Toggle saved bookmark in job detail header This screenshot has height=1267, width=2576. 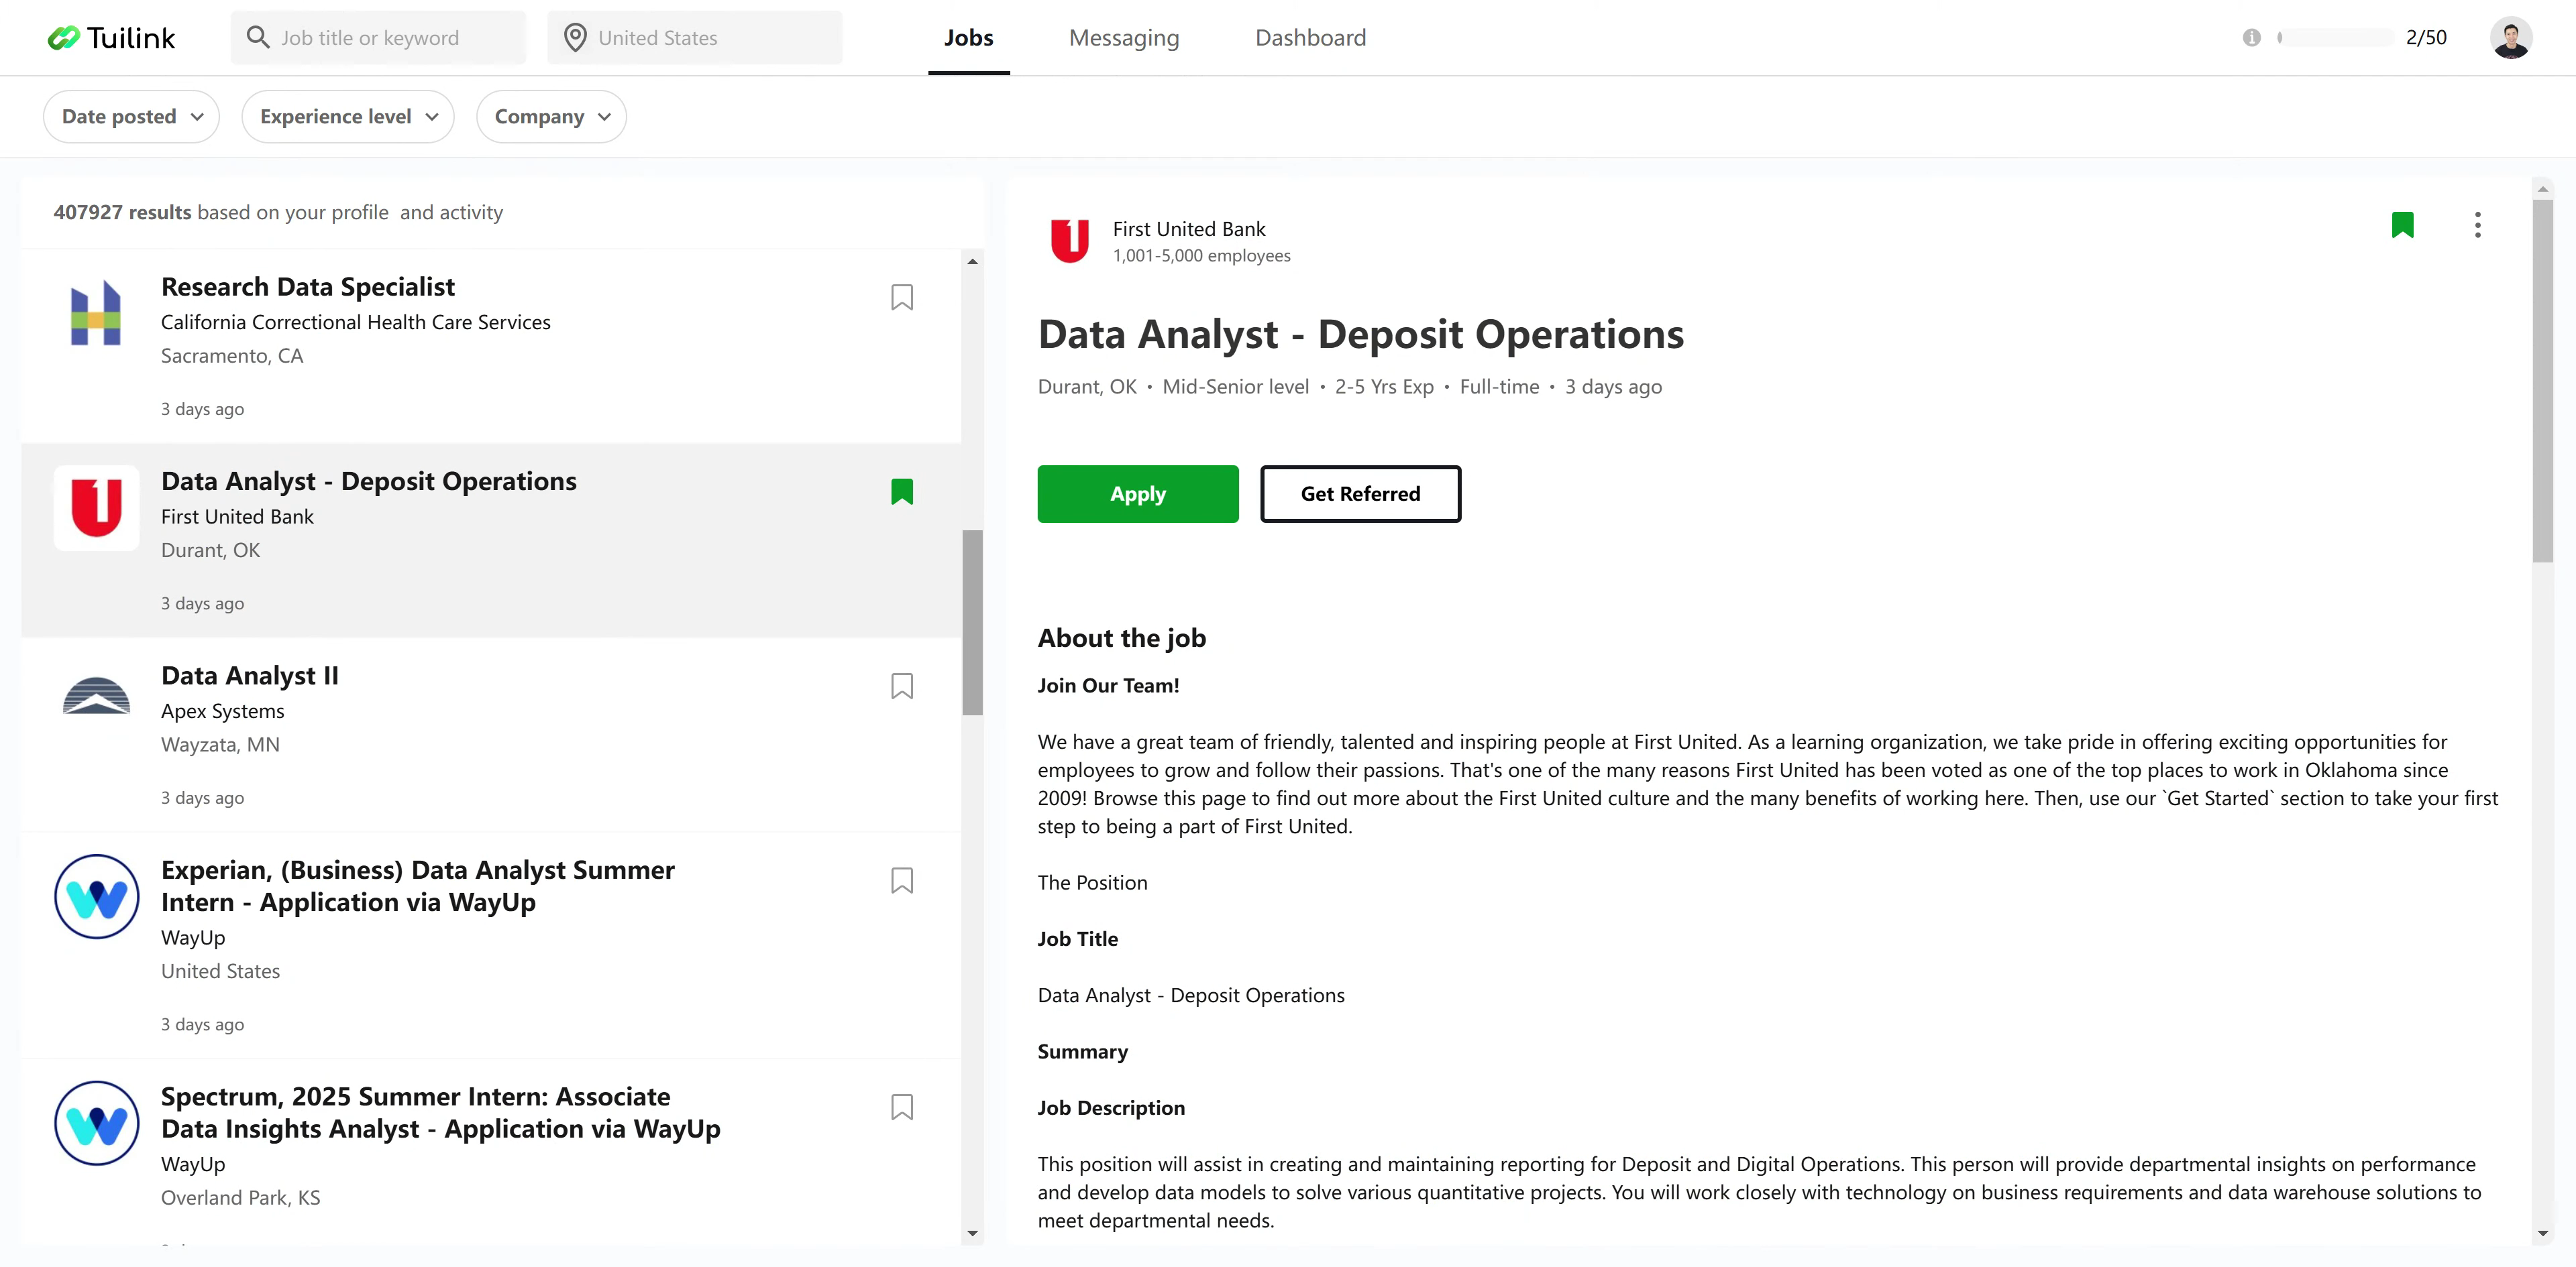click(2402, 225)
